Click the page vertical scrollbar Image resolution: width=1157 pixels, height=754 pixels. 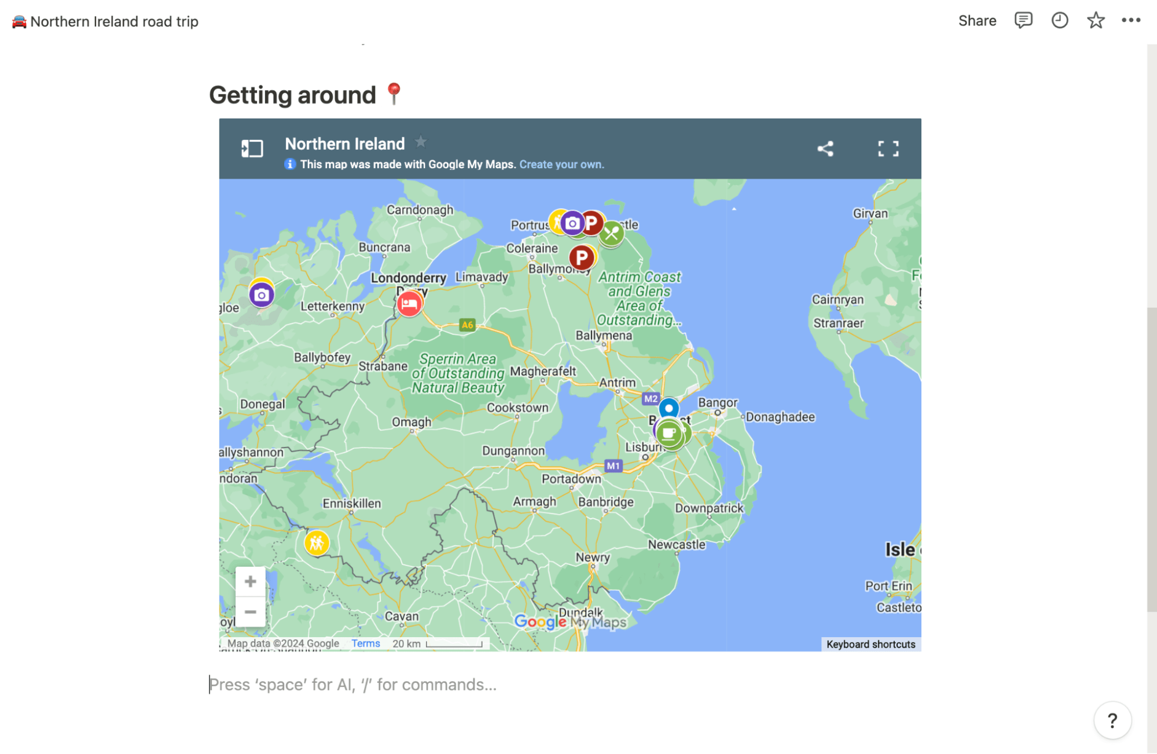1152,460
